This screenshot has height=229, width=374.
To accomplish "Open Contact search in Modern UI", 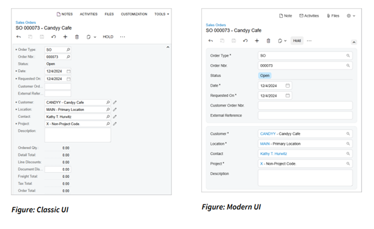I will 348,154.
